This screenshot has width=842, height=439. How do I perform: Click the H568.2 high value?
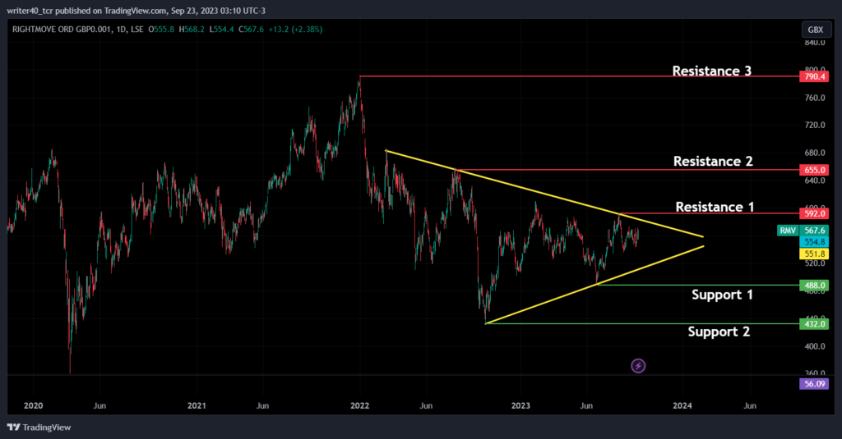point(192,30)
